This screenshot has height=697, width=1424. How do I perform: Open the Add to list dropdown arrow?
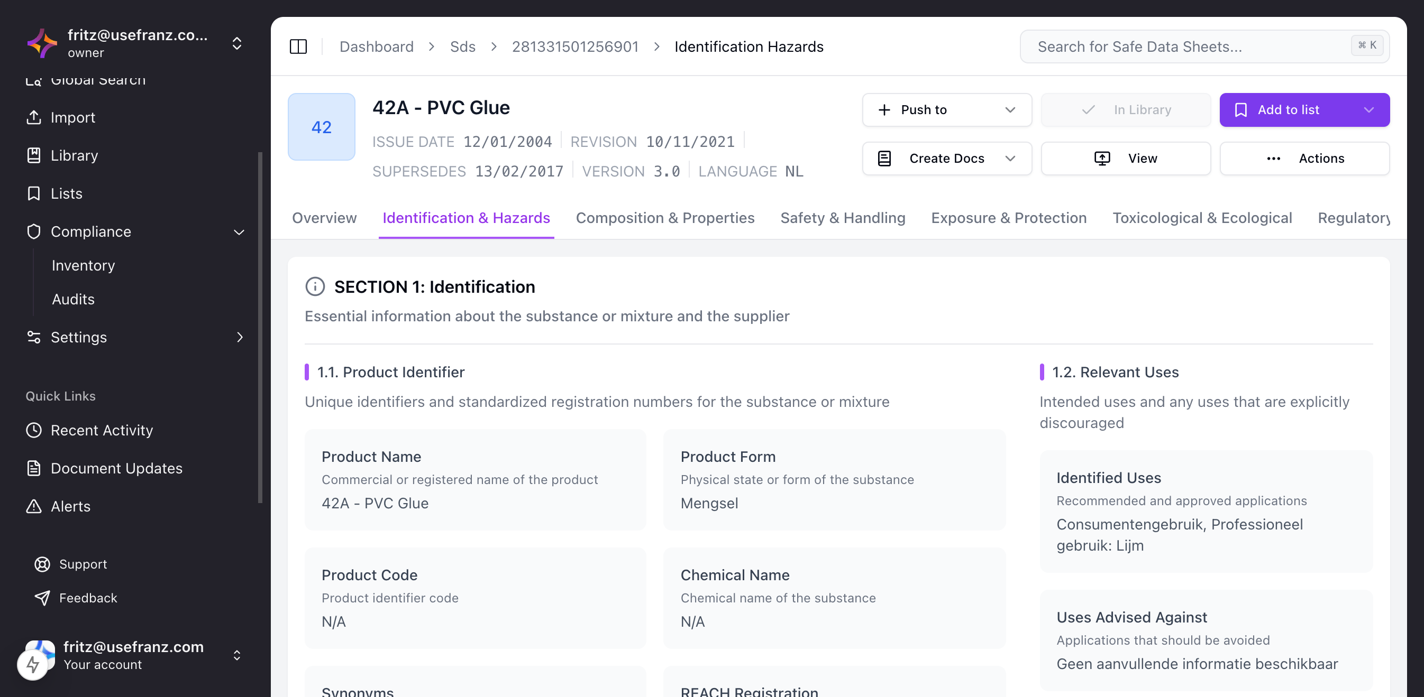click(1368, 110)
